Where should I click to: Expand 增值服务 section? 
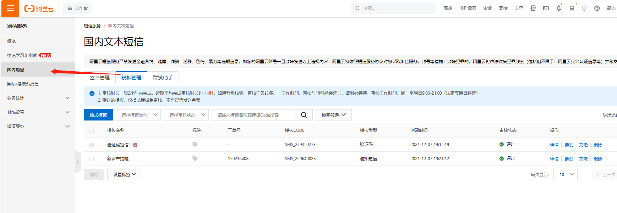coord(38,127)
